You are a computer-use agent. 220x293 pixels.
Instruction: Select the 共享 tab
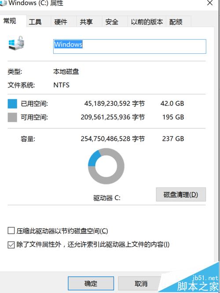click(x=86, y=22)
